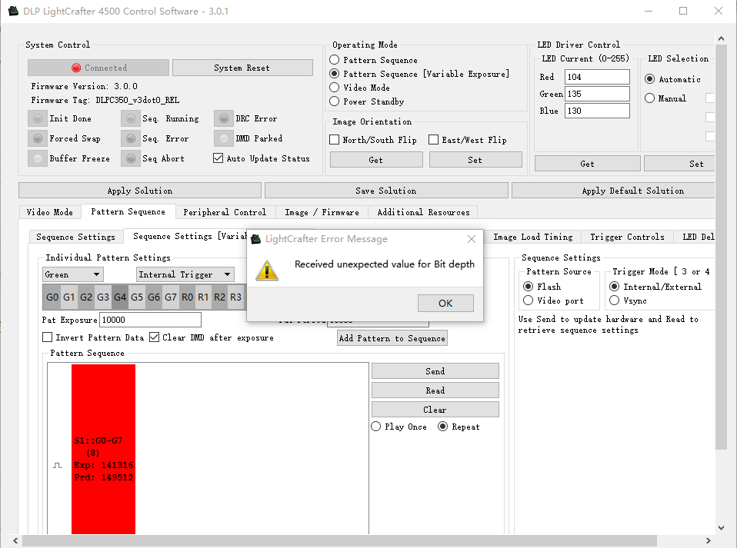
Task: Select the G3 pattern bit plane
Action: [103, 297]
